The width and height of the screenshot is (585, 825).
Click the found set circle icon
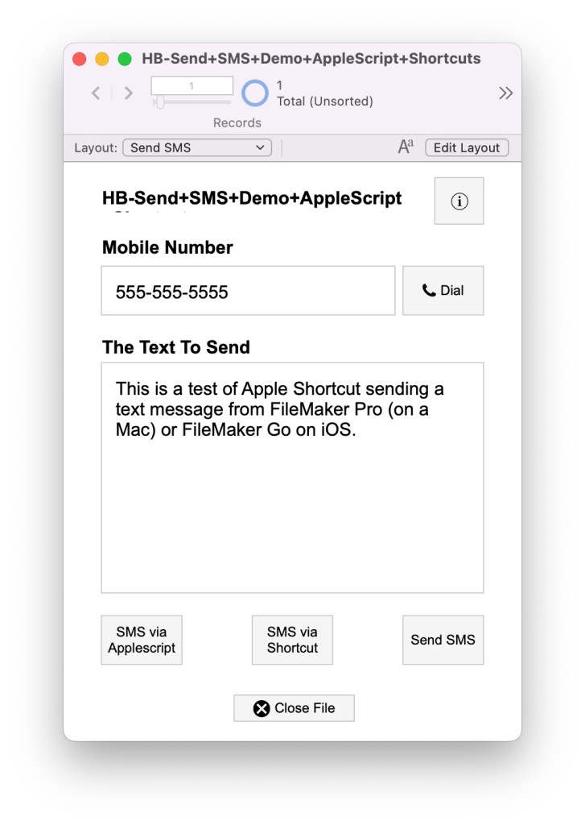coord(255,93)
